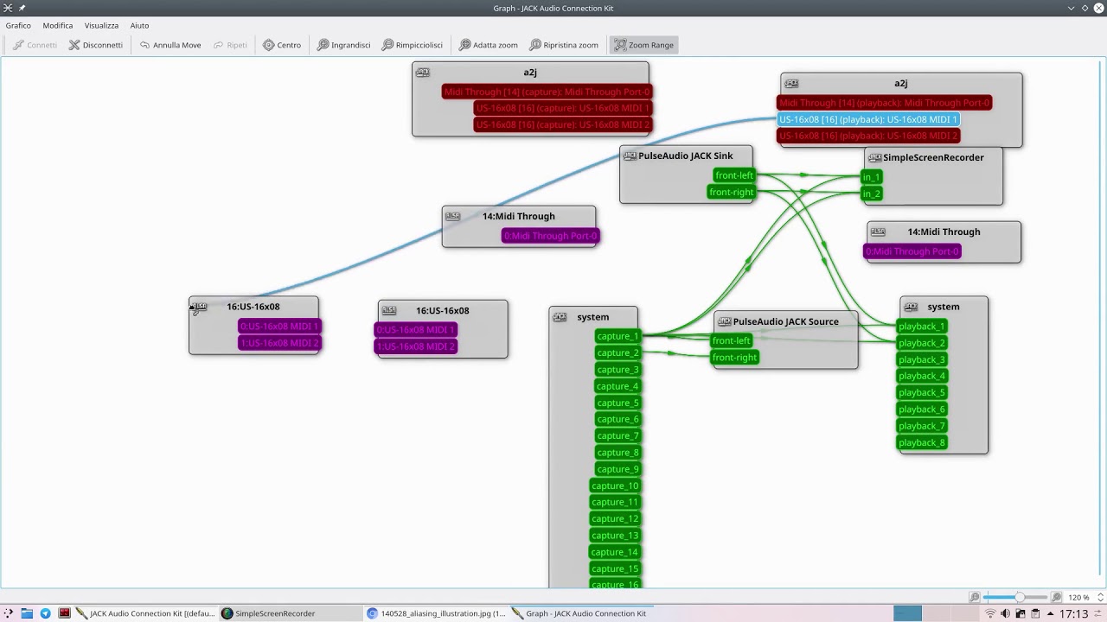
Task: Zoom out with Rimpicciolisci
Action: point(413,45)
